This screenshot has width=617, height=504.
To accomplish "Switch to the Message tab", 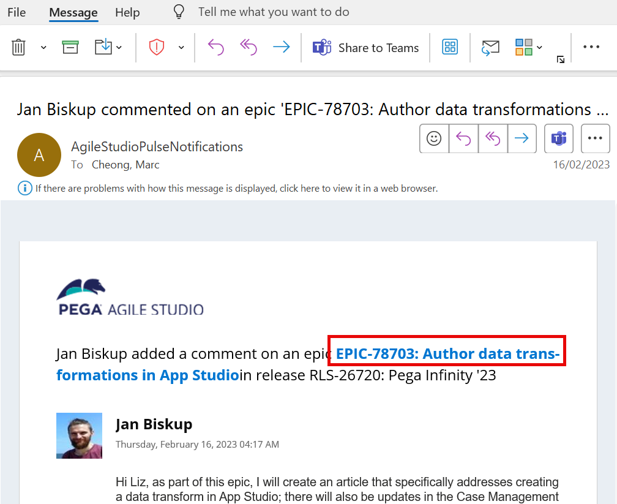I will pyautogui.click(x=73, y=13).
